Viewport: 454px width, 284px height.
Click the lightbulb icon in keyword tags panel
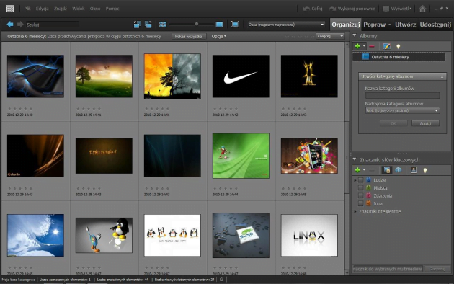coord(425,170)
